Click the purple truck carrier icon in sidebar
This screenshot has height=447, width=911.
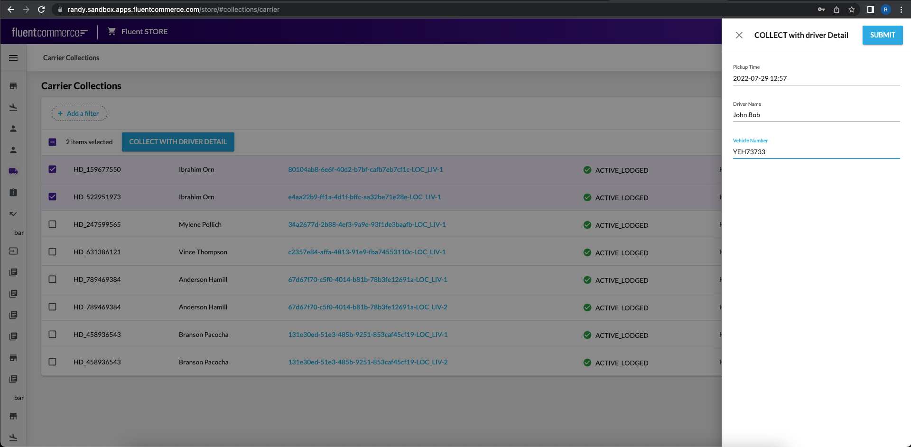(13, 171)
